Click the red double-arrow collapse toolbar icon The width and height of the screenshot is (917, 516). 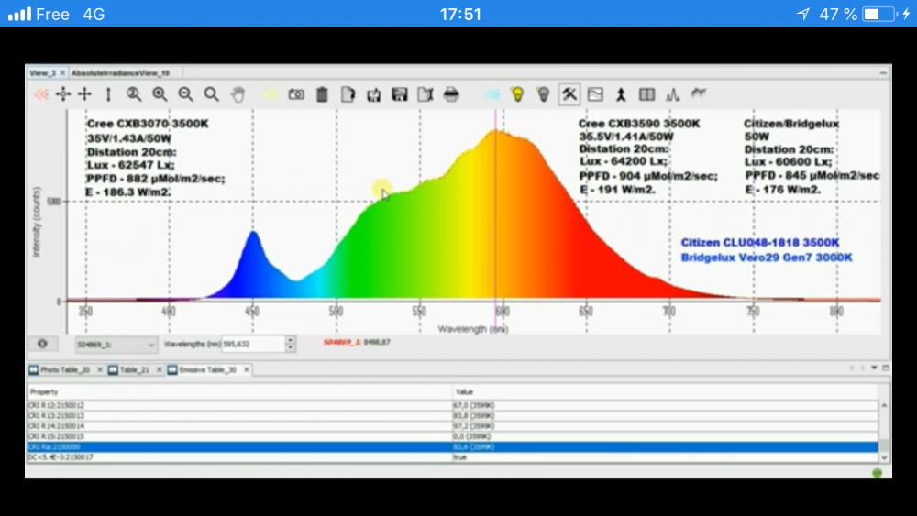point(41,94)
